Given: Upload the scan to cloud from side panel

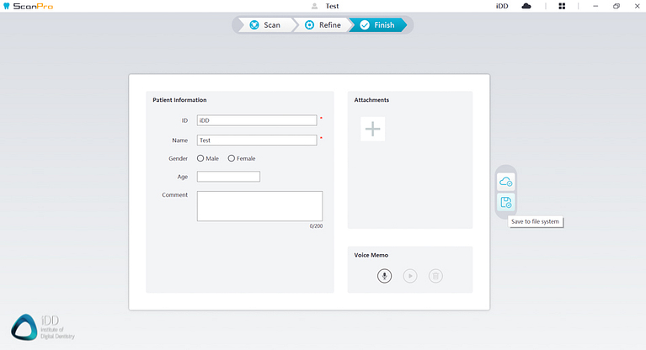Looking at the screenshot, I should [505, 182].
